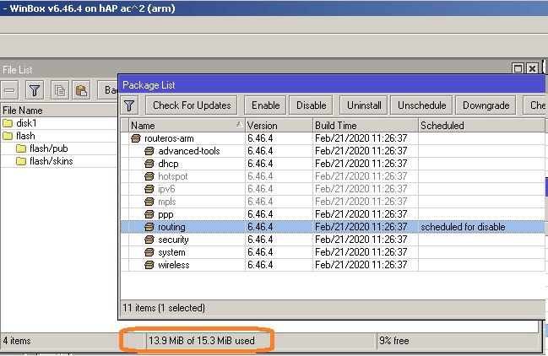The height and width of the screenshot is (356, 548).
Task: Sort packages by Build Time column header
Action: coord(366,126)
